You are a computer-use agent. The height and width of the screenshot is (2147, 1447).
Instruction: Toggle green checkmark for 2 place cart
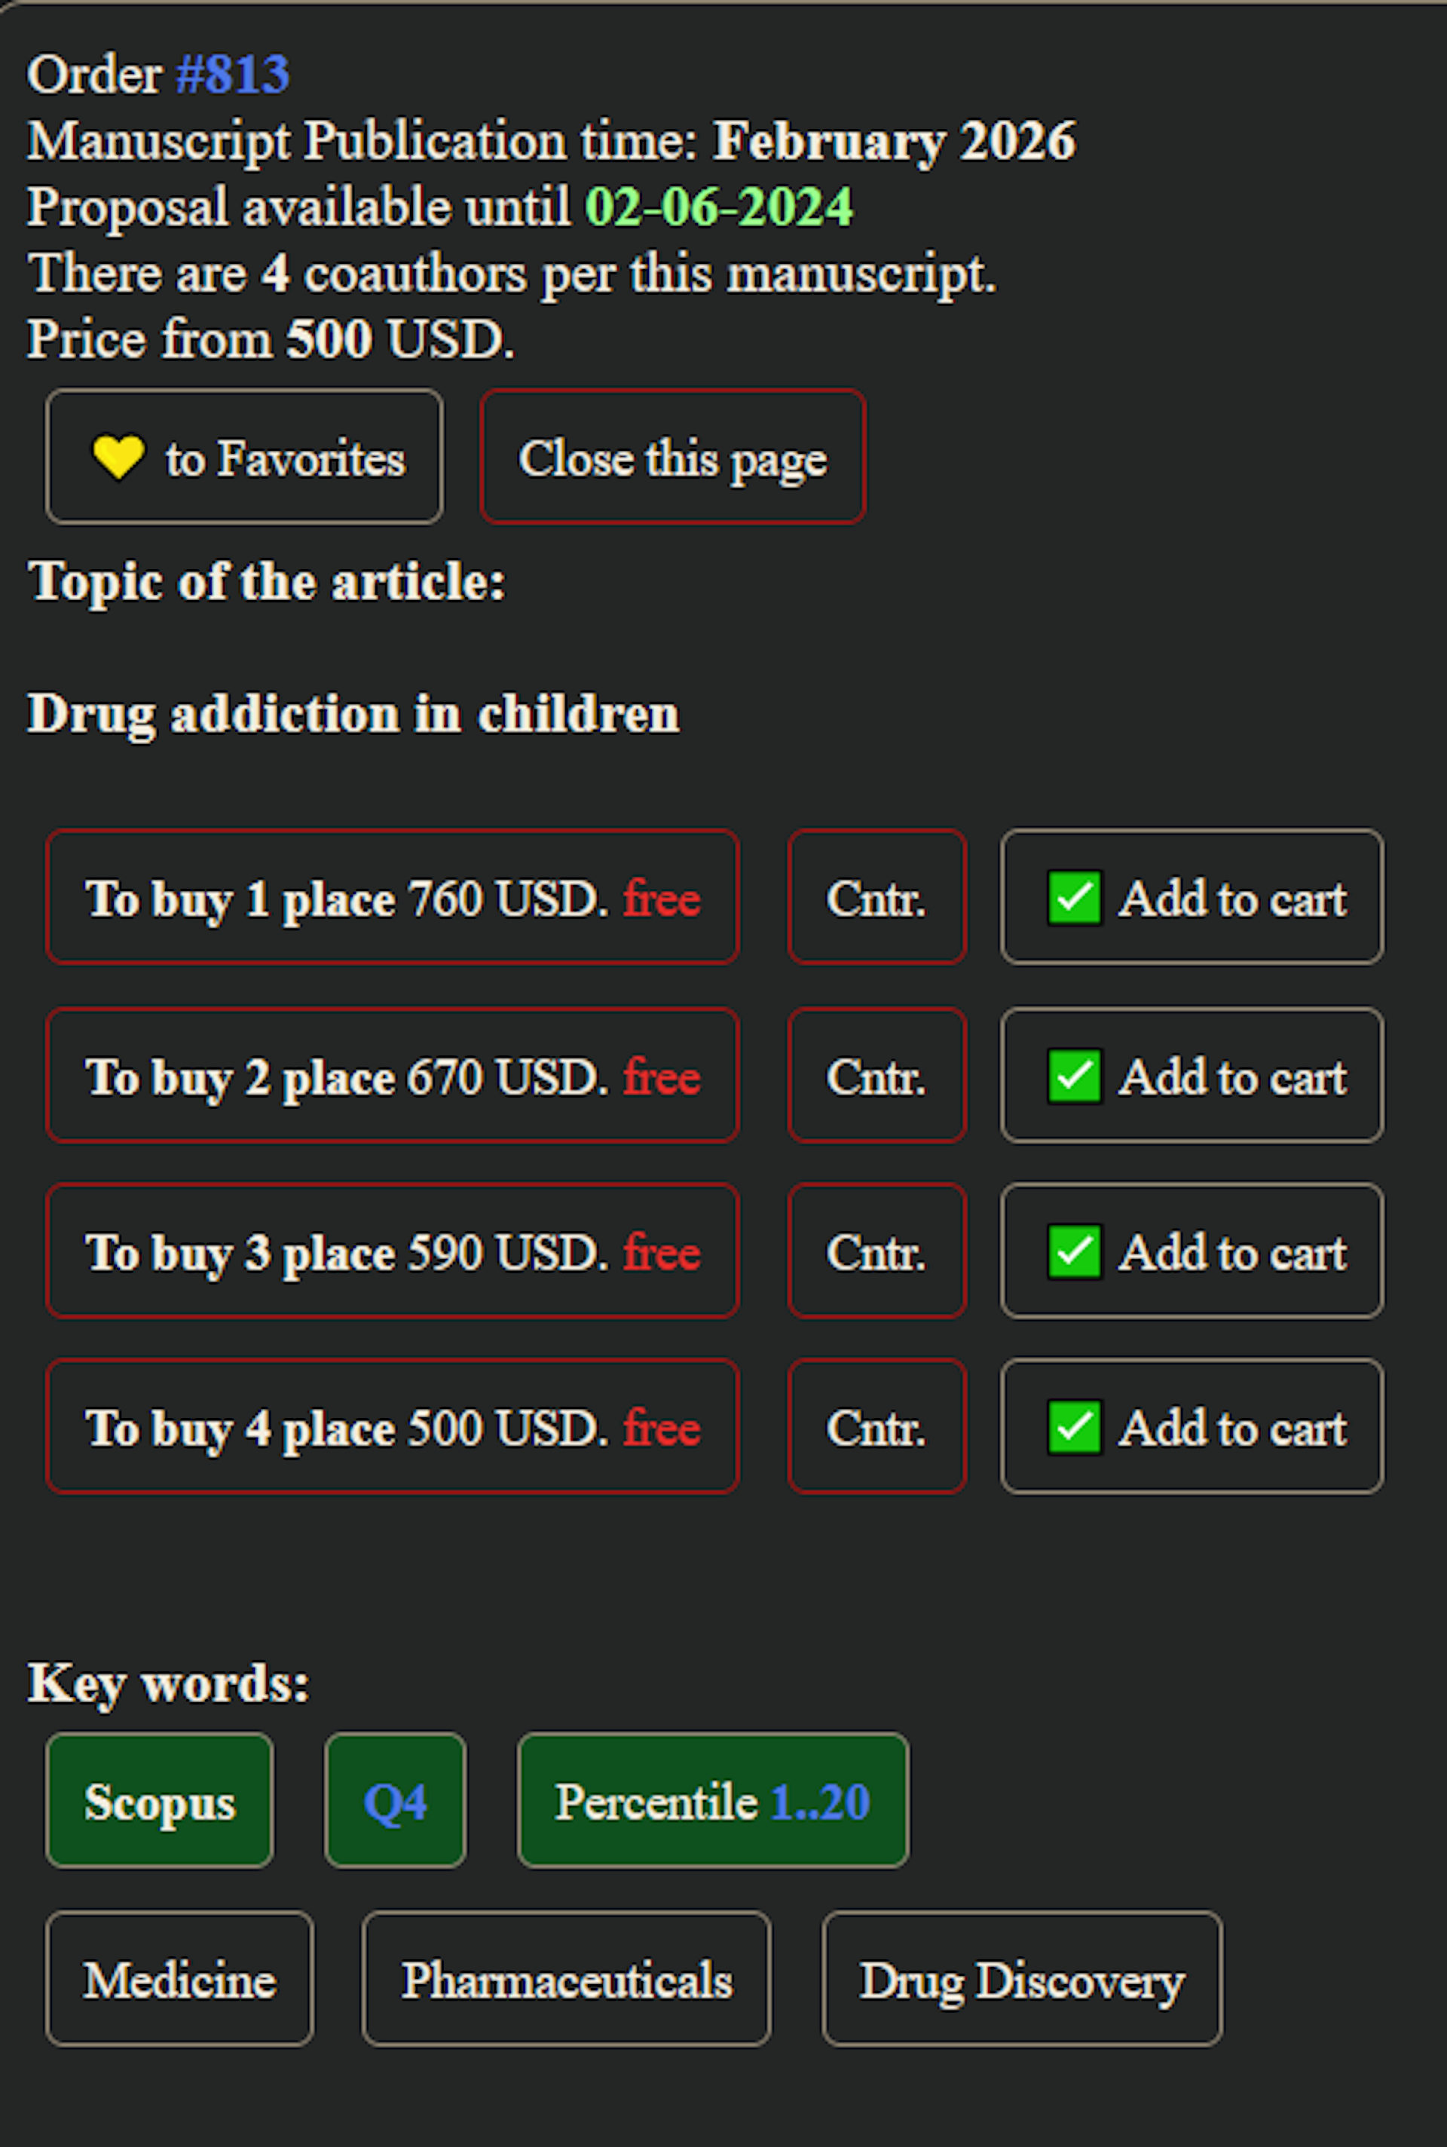pyautogui.click(x=1074, y=1075)
